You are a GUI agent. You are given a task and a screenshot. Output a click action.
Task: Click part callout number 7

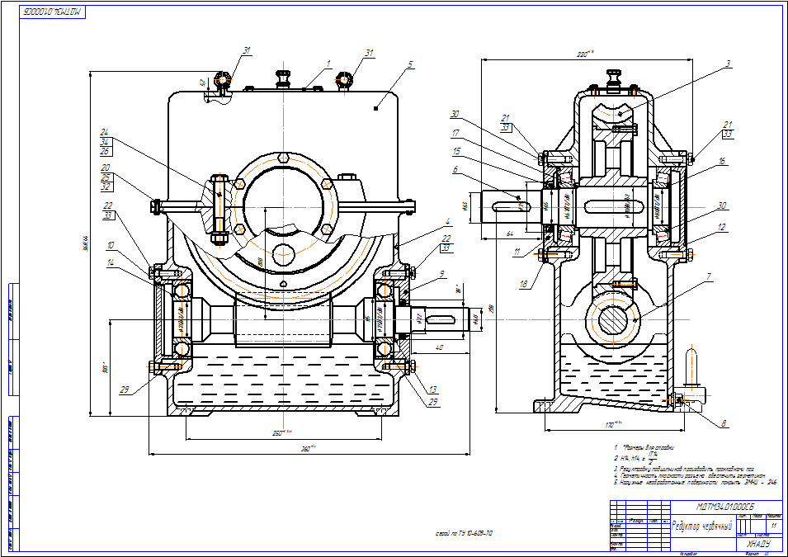(x=709, y=276)
